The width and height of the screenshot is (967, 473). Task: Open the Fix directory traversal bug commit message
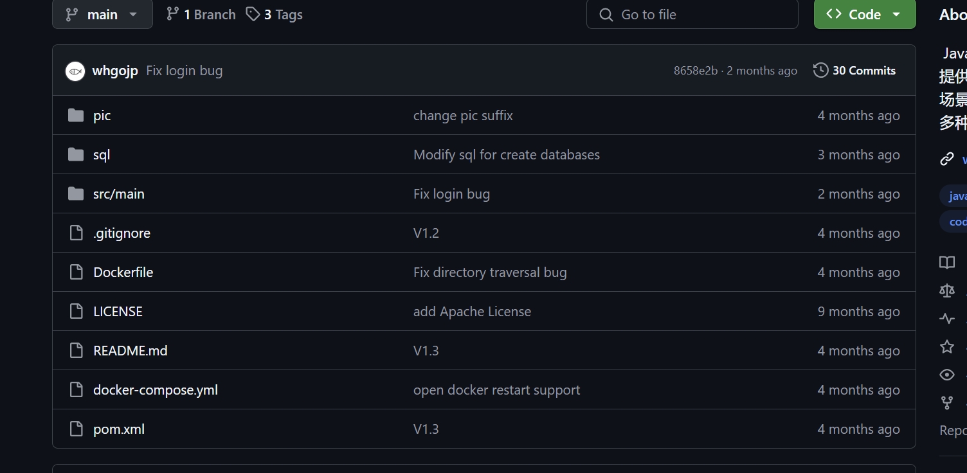[490, 272]
